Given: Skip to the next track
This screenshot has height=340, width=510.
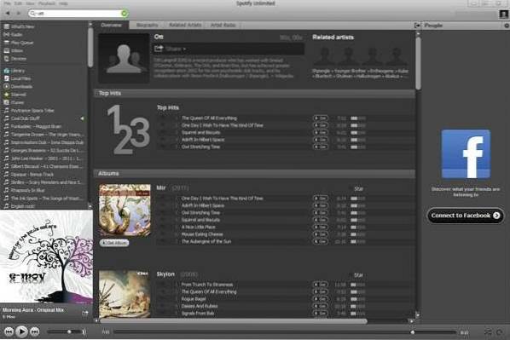Looking at the screenshot, I should [x=34, y=331].
